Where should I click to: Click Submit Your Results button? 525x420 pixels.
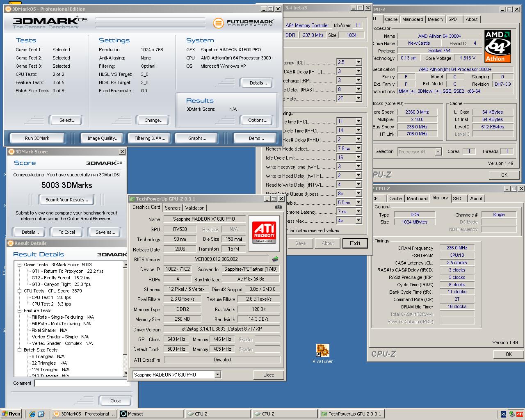point(66,200)
